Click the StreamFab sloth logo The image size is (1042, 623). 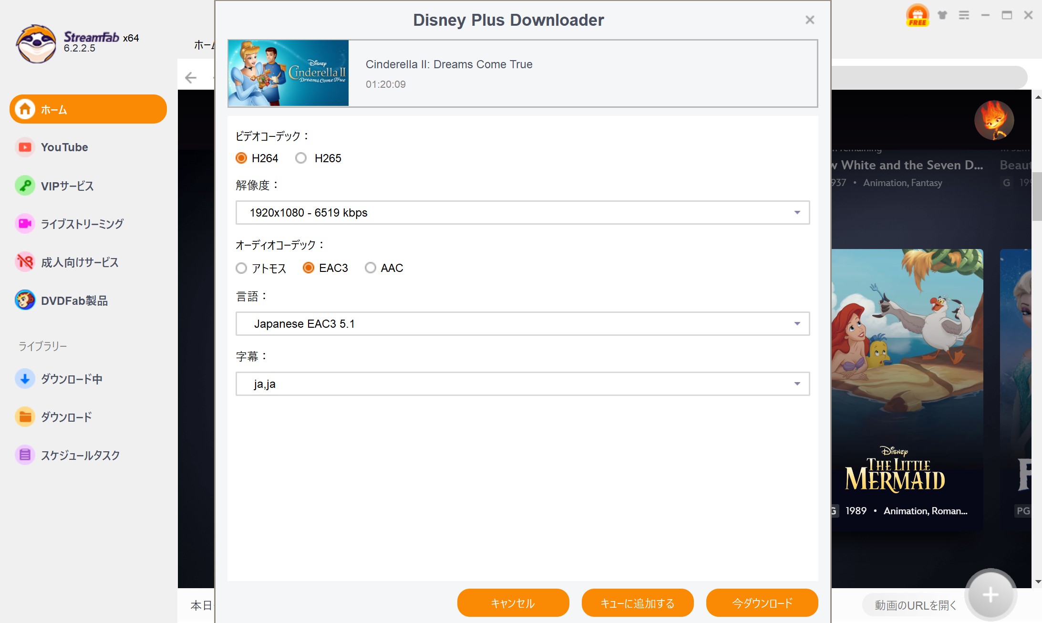[36, 44]
